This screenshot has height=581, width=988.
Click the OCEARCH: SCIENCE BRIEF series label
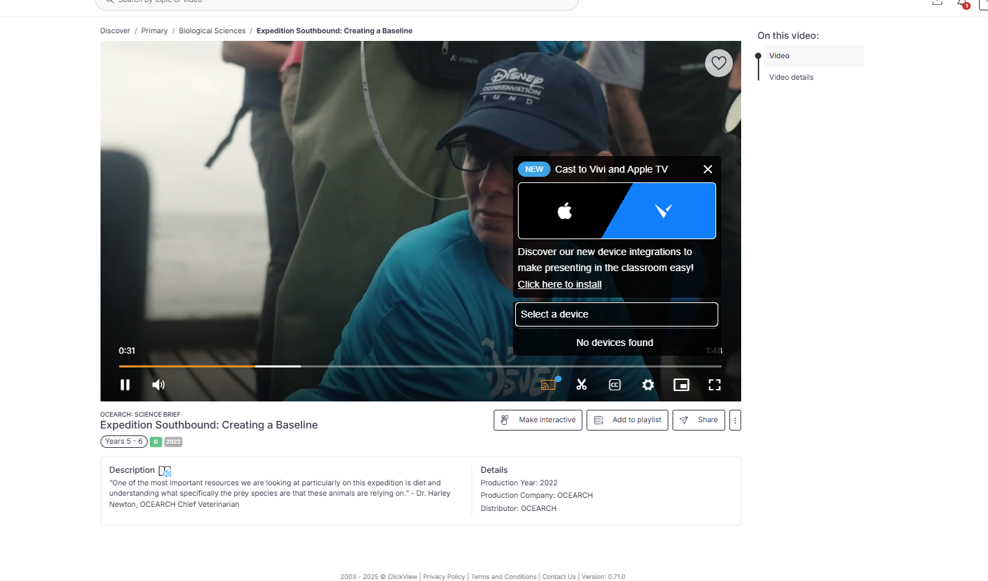tap(140, 415)
